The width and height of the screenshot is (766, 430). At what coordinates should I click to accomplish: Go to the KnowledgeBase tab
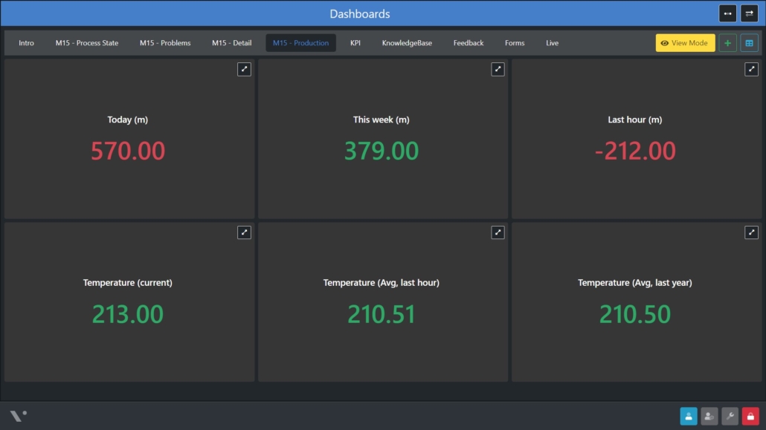click(x=407, y=43)
